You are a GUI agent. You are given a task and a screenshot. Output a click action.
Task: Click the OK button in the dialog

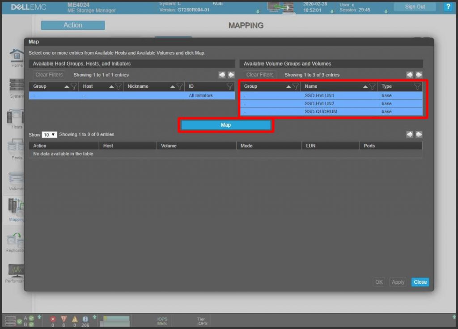pos(379,282)
